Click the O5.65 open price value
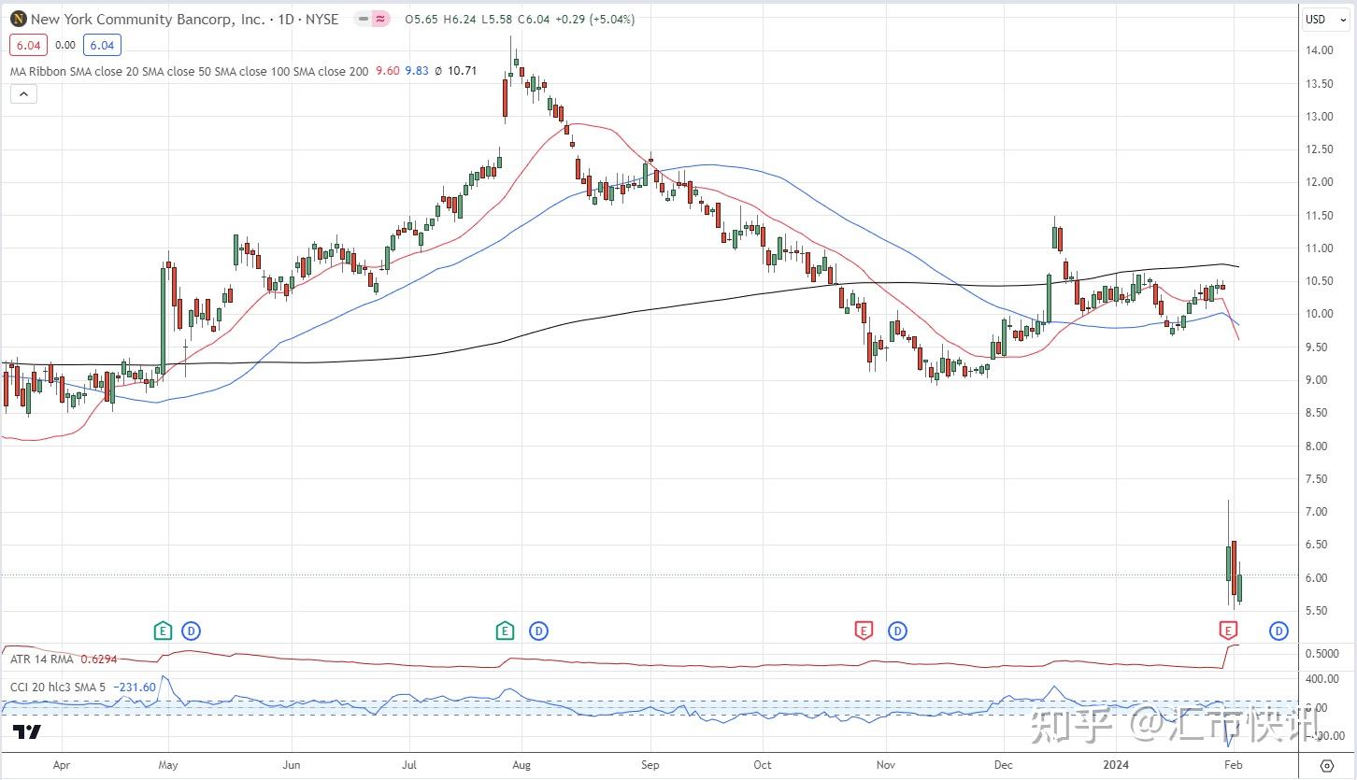The width and height of the screenshot is (1357, 780). 422,19
